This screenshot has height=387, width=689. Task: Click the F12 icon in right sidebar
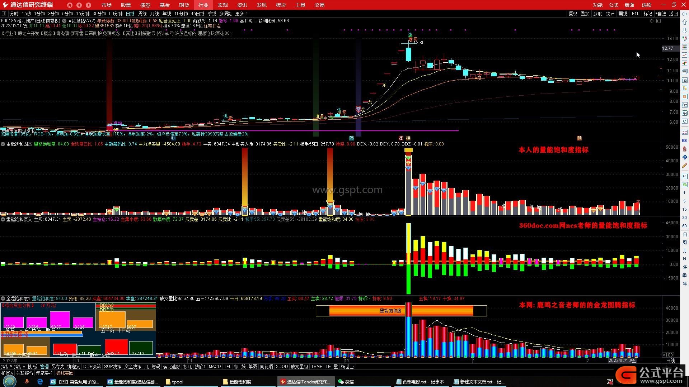tap(685, 105)
